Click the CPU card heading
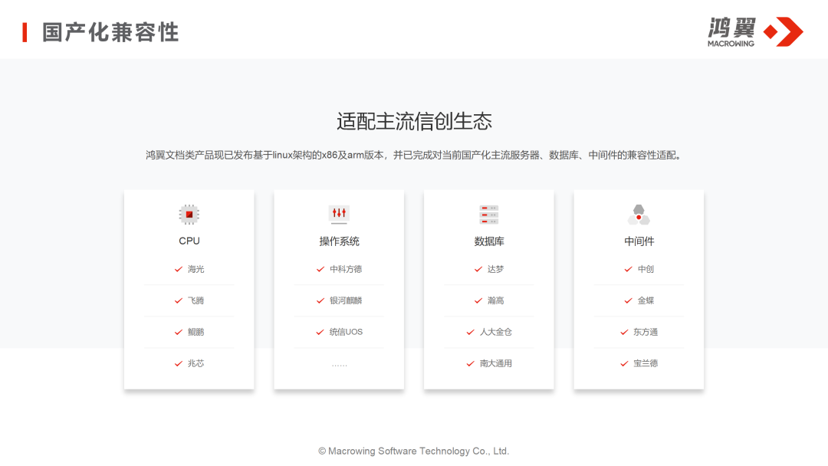 pyautogui.click(x=189, y=241)
